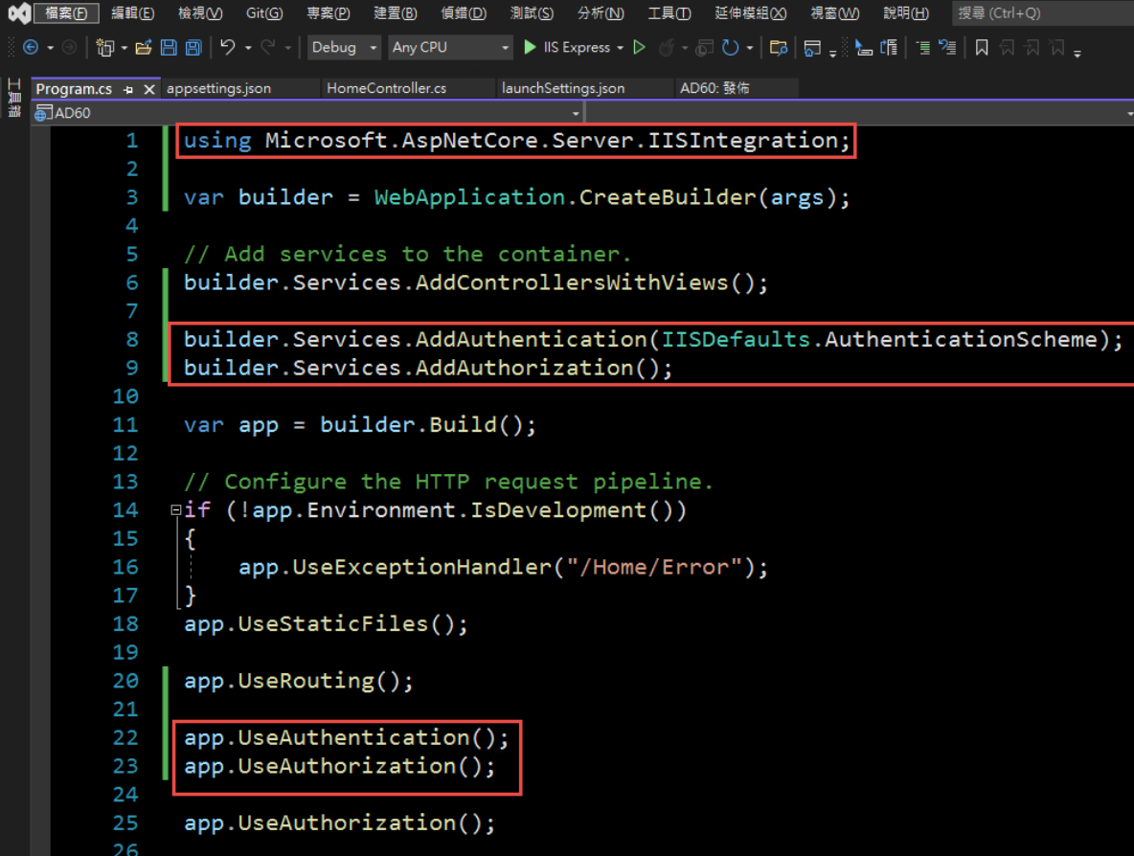Click the blue cursor selection toolbar icon
The width and height of the screenshot is (1134, 856).
(863, 48)
